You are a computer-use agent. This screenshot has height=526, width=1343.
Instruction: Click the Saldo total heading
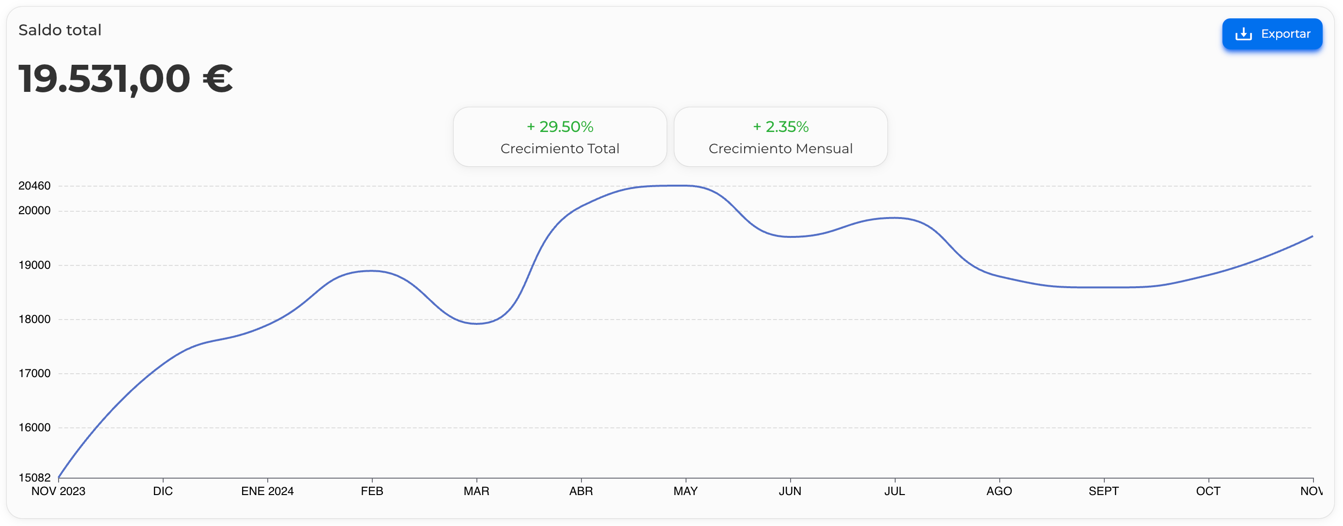[60, 30]
